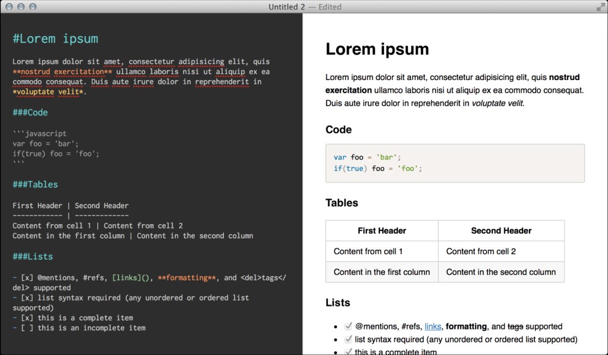The height and width of the screenshot is (355, 608).
Task: Click the 'Second Header' table header cell
Action: click(501, 231)
